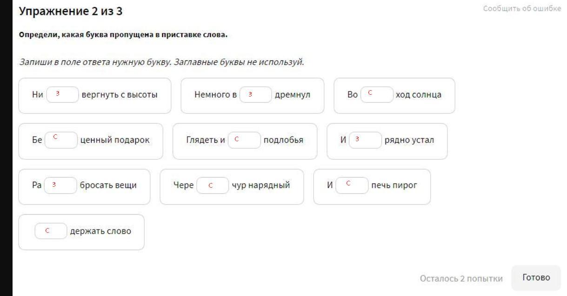The height and width of the screenshot is (296, 567).
Task: Click the "Осталось 2 попытки" attempts counter
Action: [x=461, y=278]
